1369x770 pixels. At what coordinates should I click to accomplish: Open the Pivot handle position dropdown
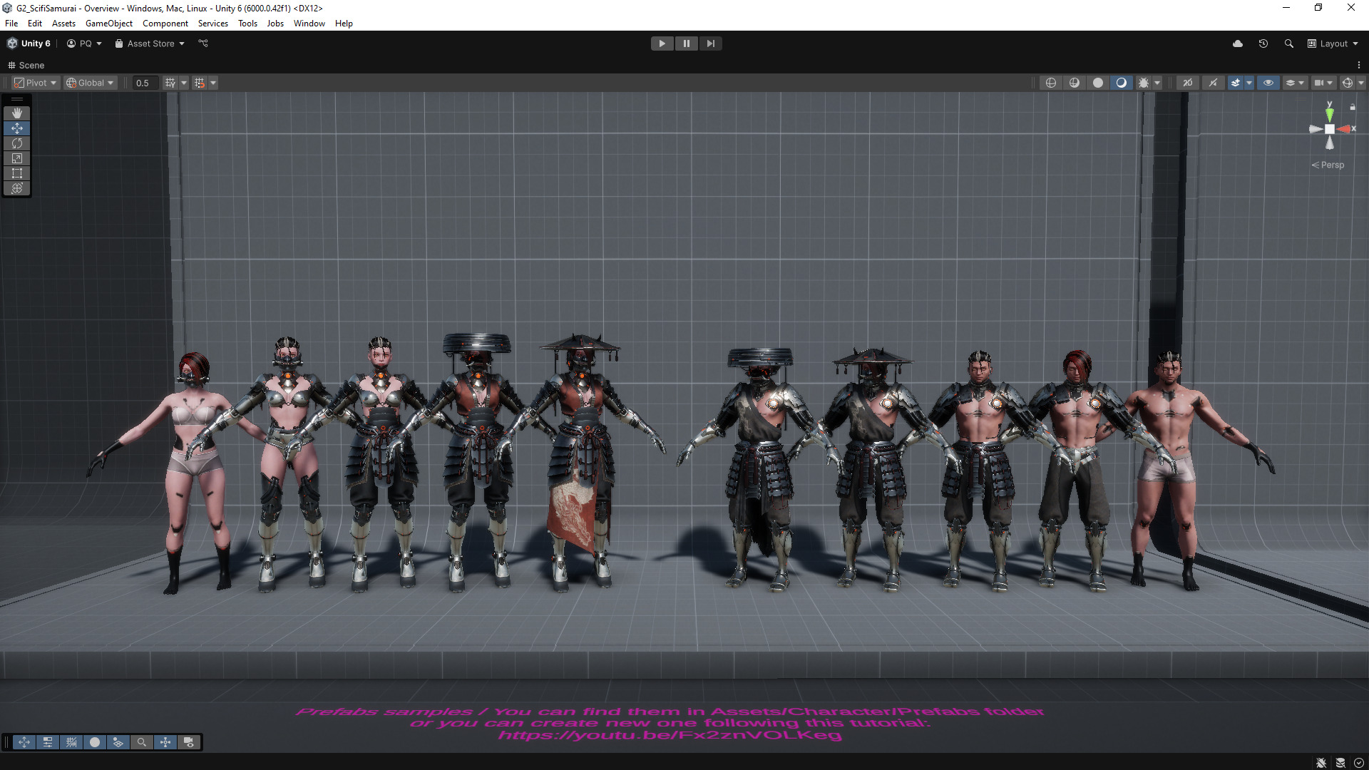coord(35,83)
